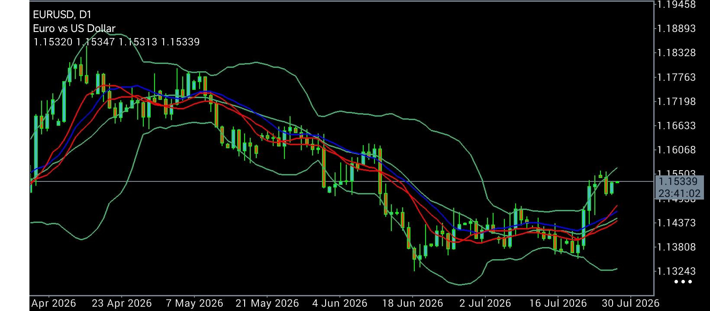Select the 4 Jun 2026 time marker
710x311 pixels.
tap(340, 303)
